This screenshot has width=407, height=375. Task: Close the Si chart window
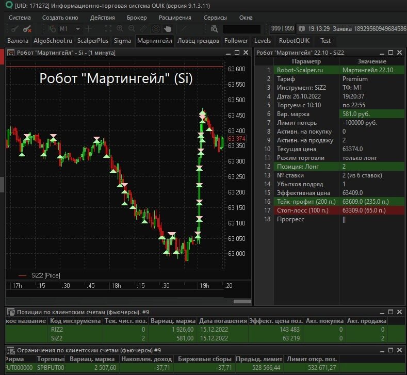[246, 53]
